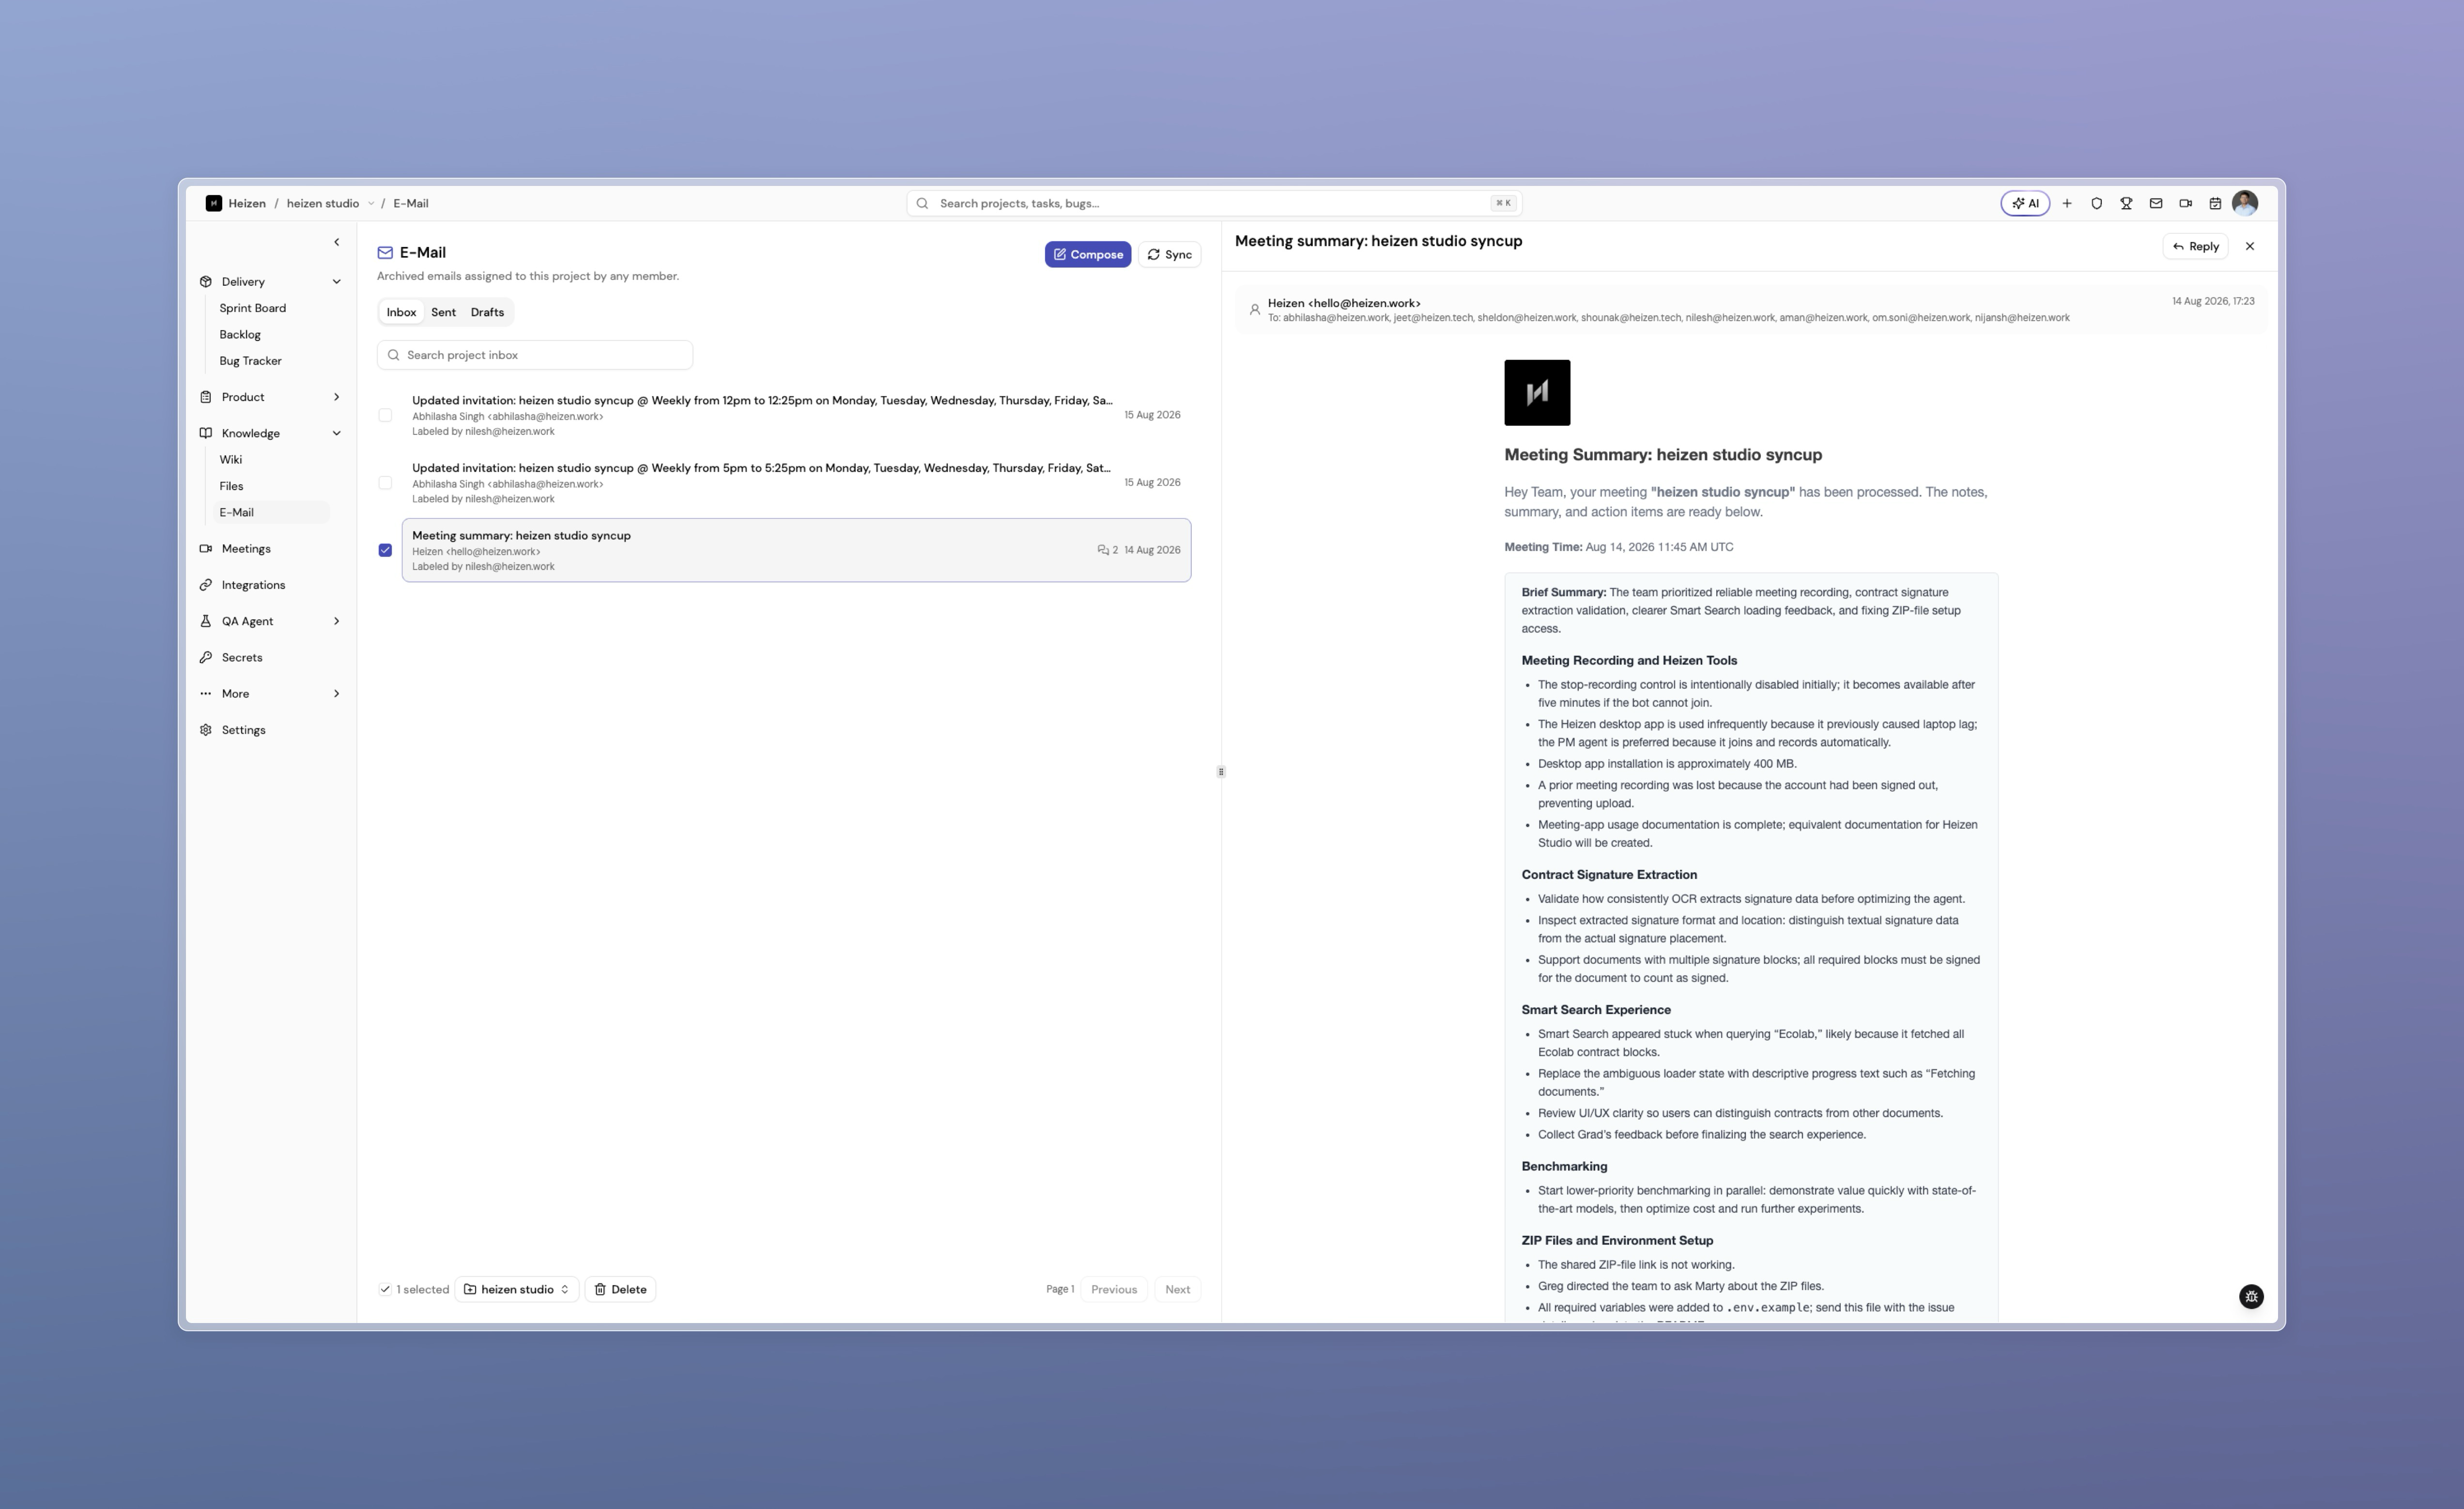This screenshot has width=2464, height=1509.
Task: Collapse the sidebar with the chevron icon
Action: coord(336,242)
